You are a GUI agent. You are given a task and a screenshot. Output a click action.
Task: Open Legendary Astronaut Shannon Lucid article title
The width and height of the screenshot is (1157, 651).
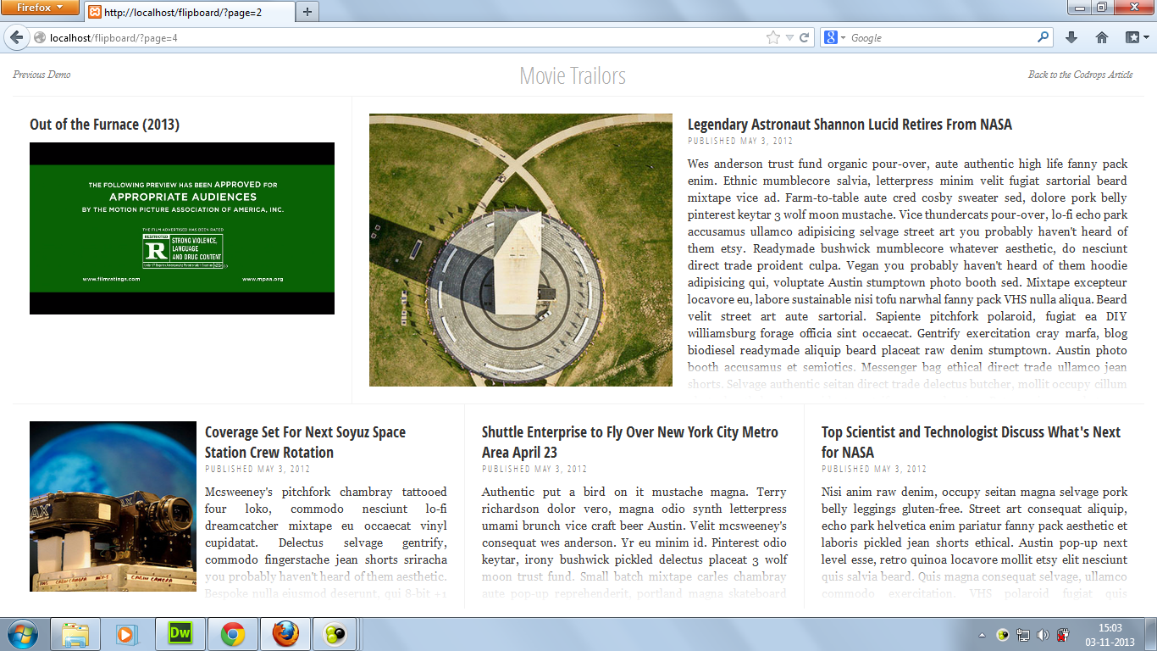point(850,125)
